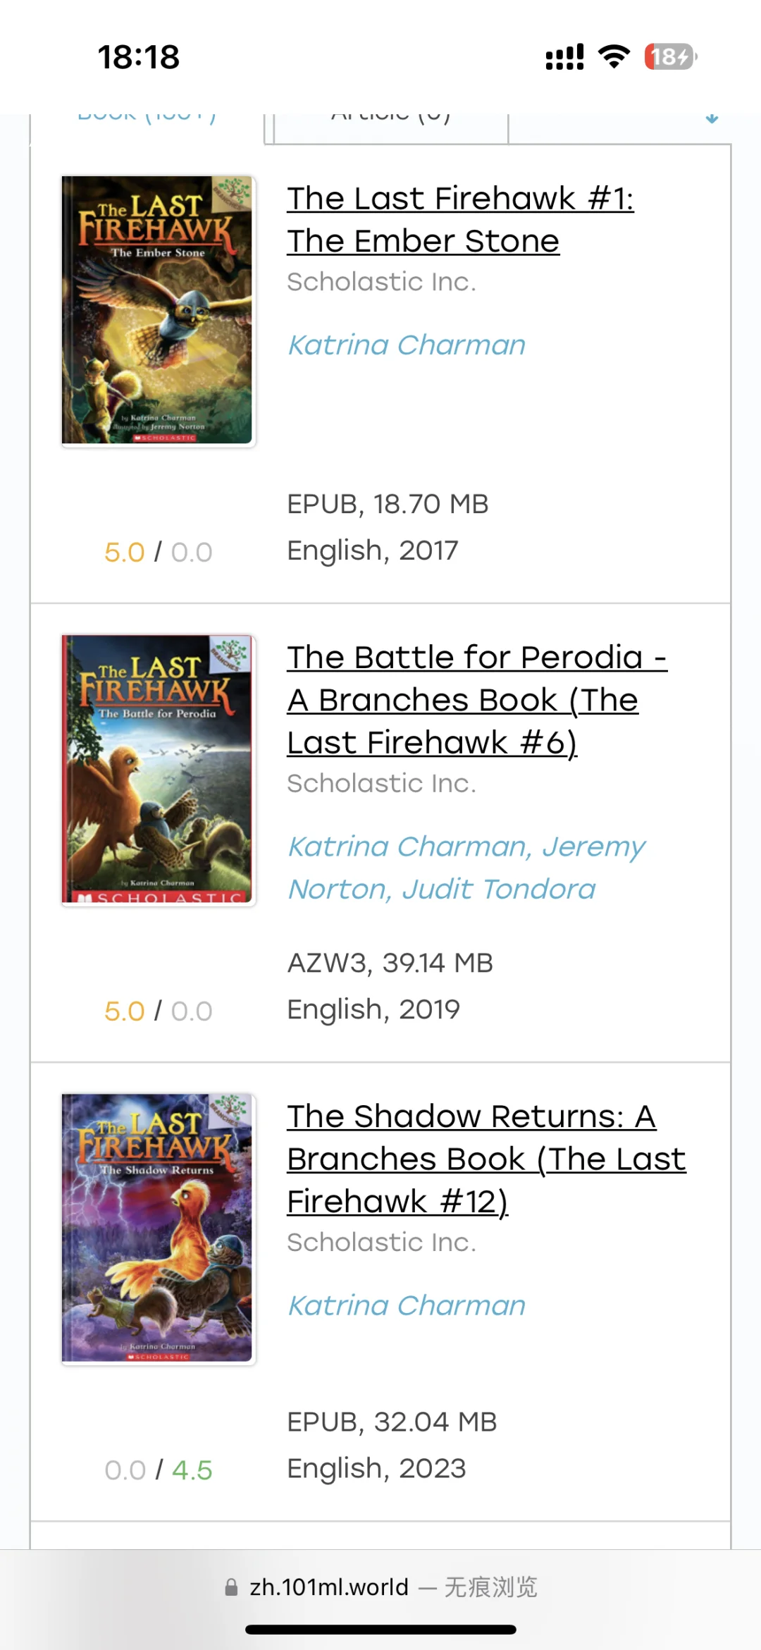Tap the 5.0 / 0.0 rating under The Ember Stone

click(x=158, y=552)
